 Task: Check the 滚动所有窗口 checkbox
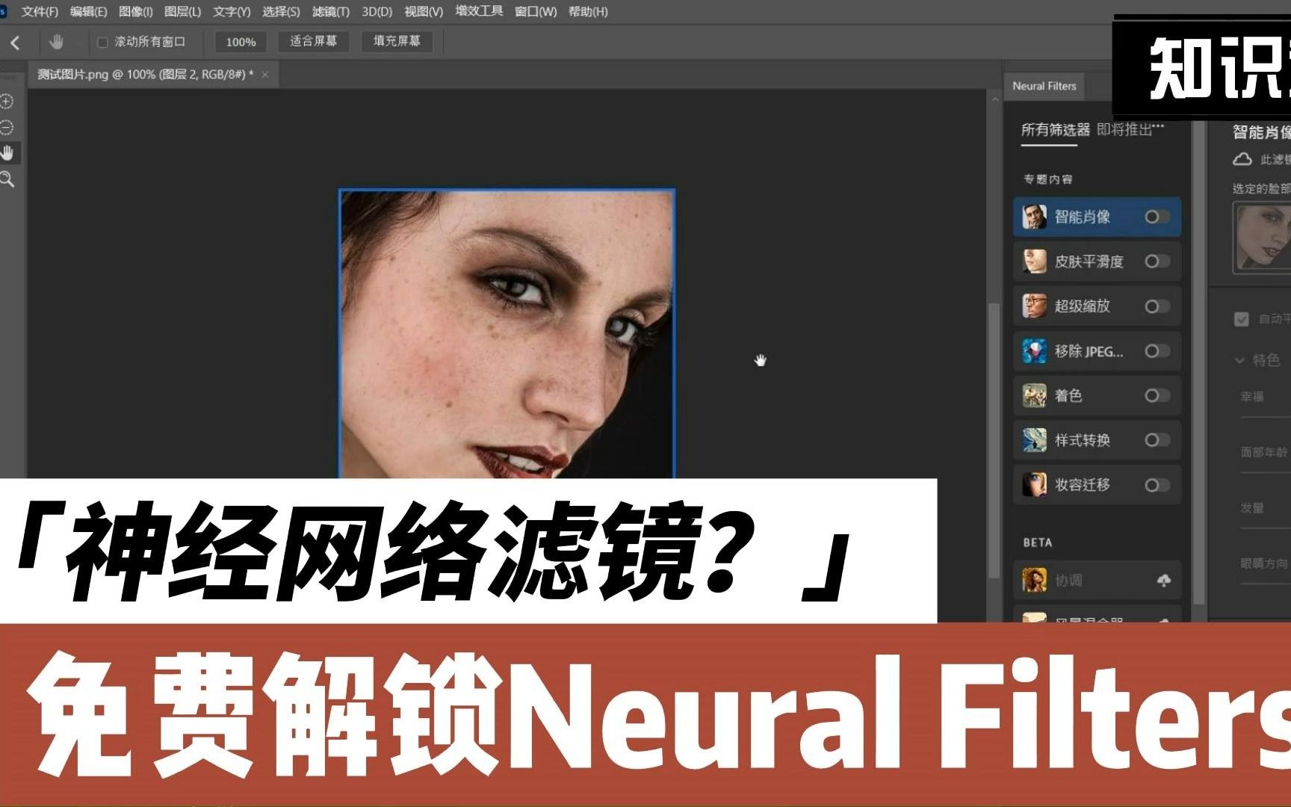click(102, 43)
